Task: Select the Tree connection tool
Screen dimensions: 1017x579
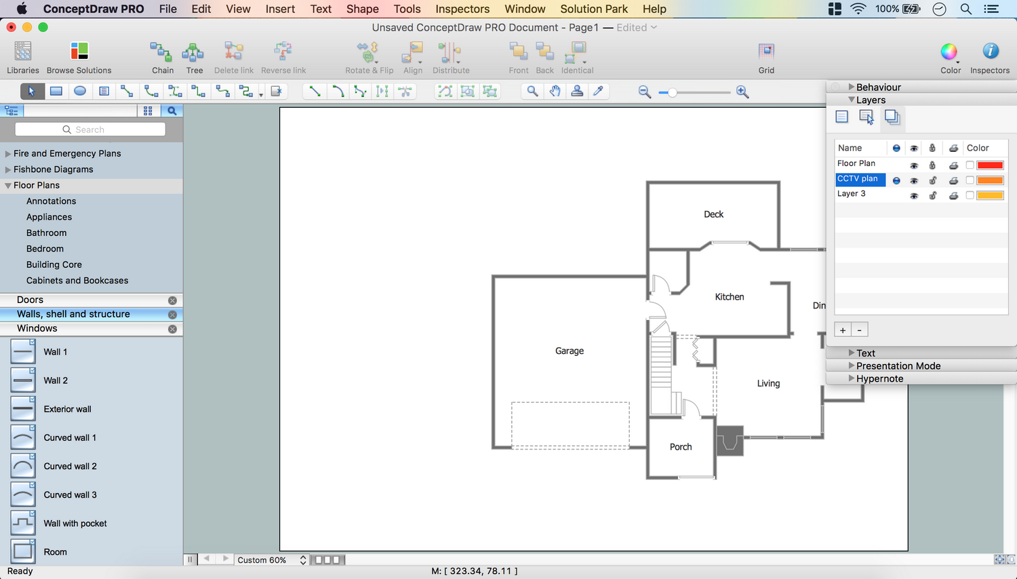Action: coord(194,52)
